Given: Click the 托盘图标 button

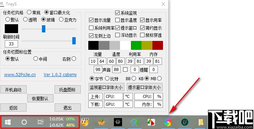Looking at the screenshot, I should coord(68,89).
